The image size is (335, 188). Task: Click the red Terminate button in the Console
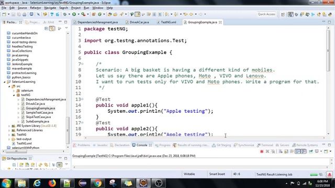262,151
